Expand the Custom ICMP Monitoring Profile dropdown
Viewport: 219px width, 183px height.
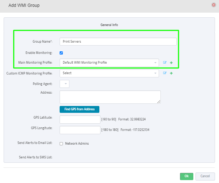109,73
